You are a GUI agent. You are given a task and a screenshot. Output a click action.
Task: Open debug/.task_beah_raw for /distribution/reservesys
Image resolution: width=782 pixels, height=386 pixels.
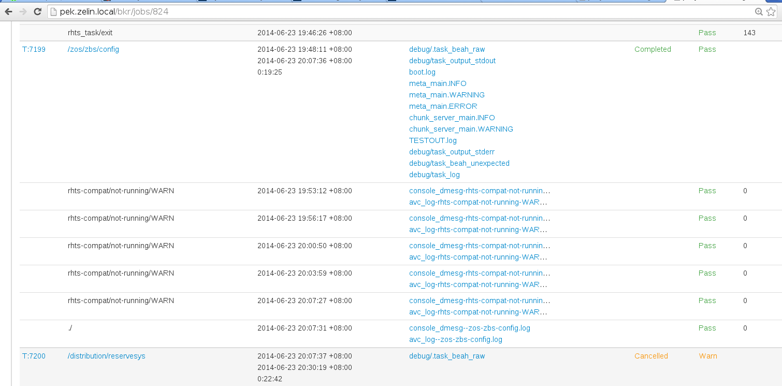pyautogui.click(x=447, y=356)
